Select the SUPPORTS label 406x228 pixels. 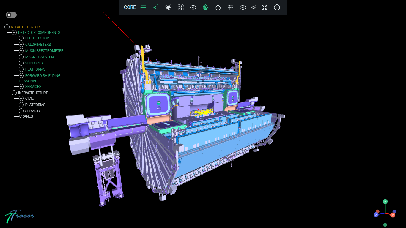pyautogui.click(x=34, y=63)
